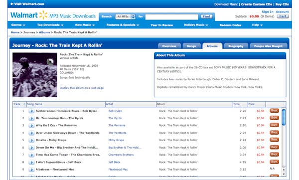Open People Also Bought tab
The width and height of the screenshot is (299, 180).
click(268, 46)
